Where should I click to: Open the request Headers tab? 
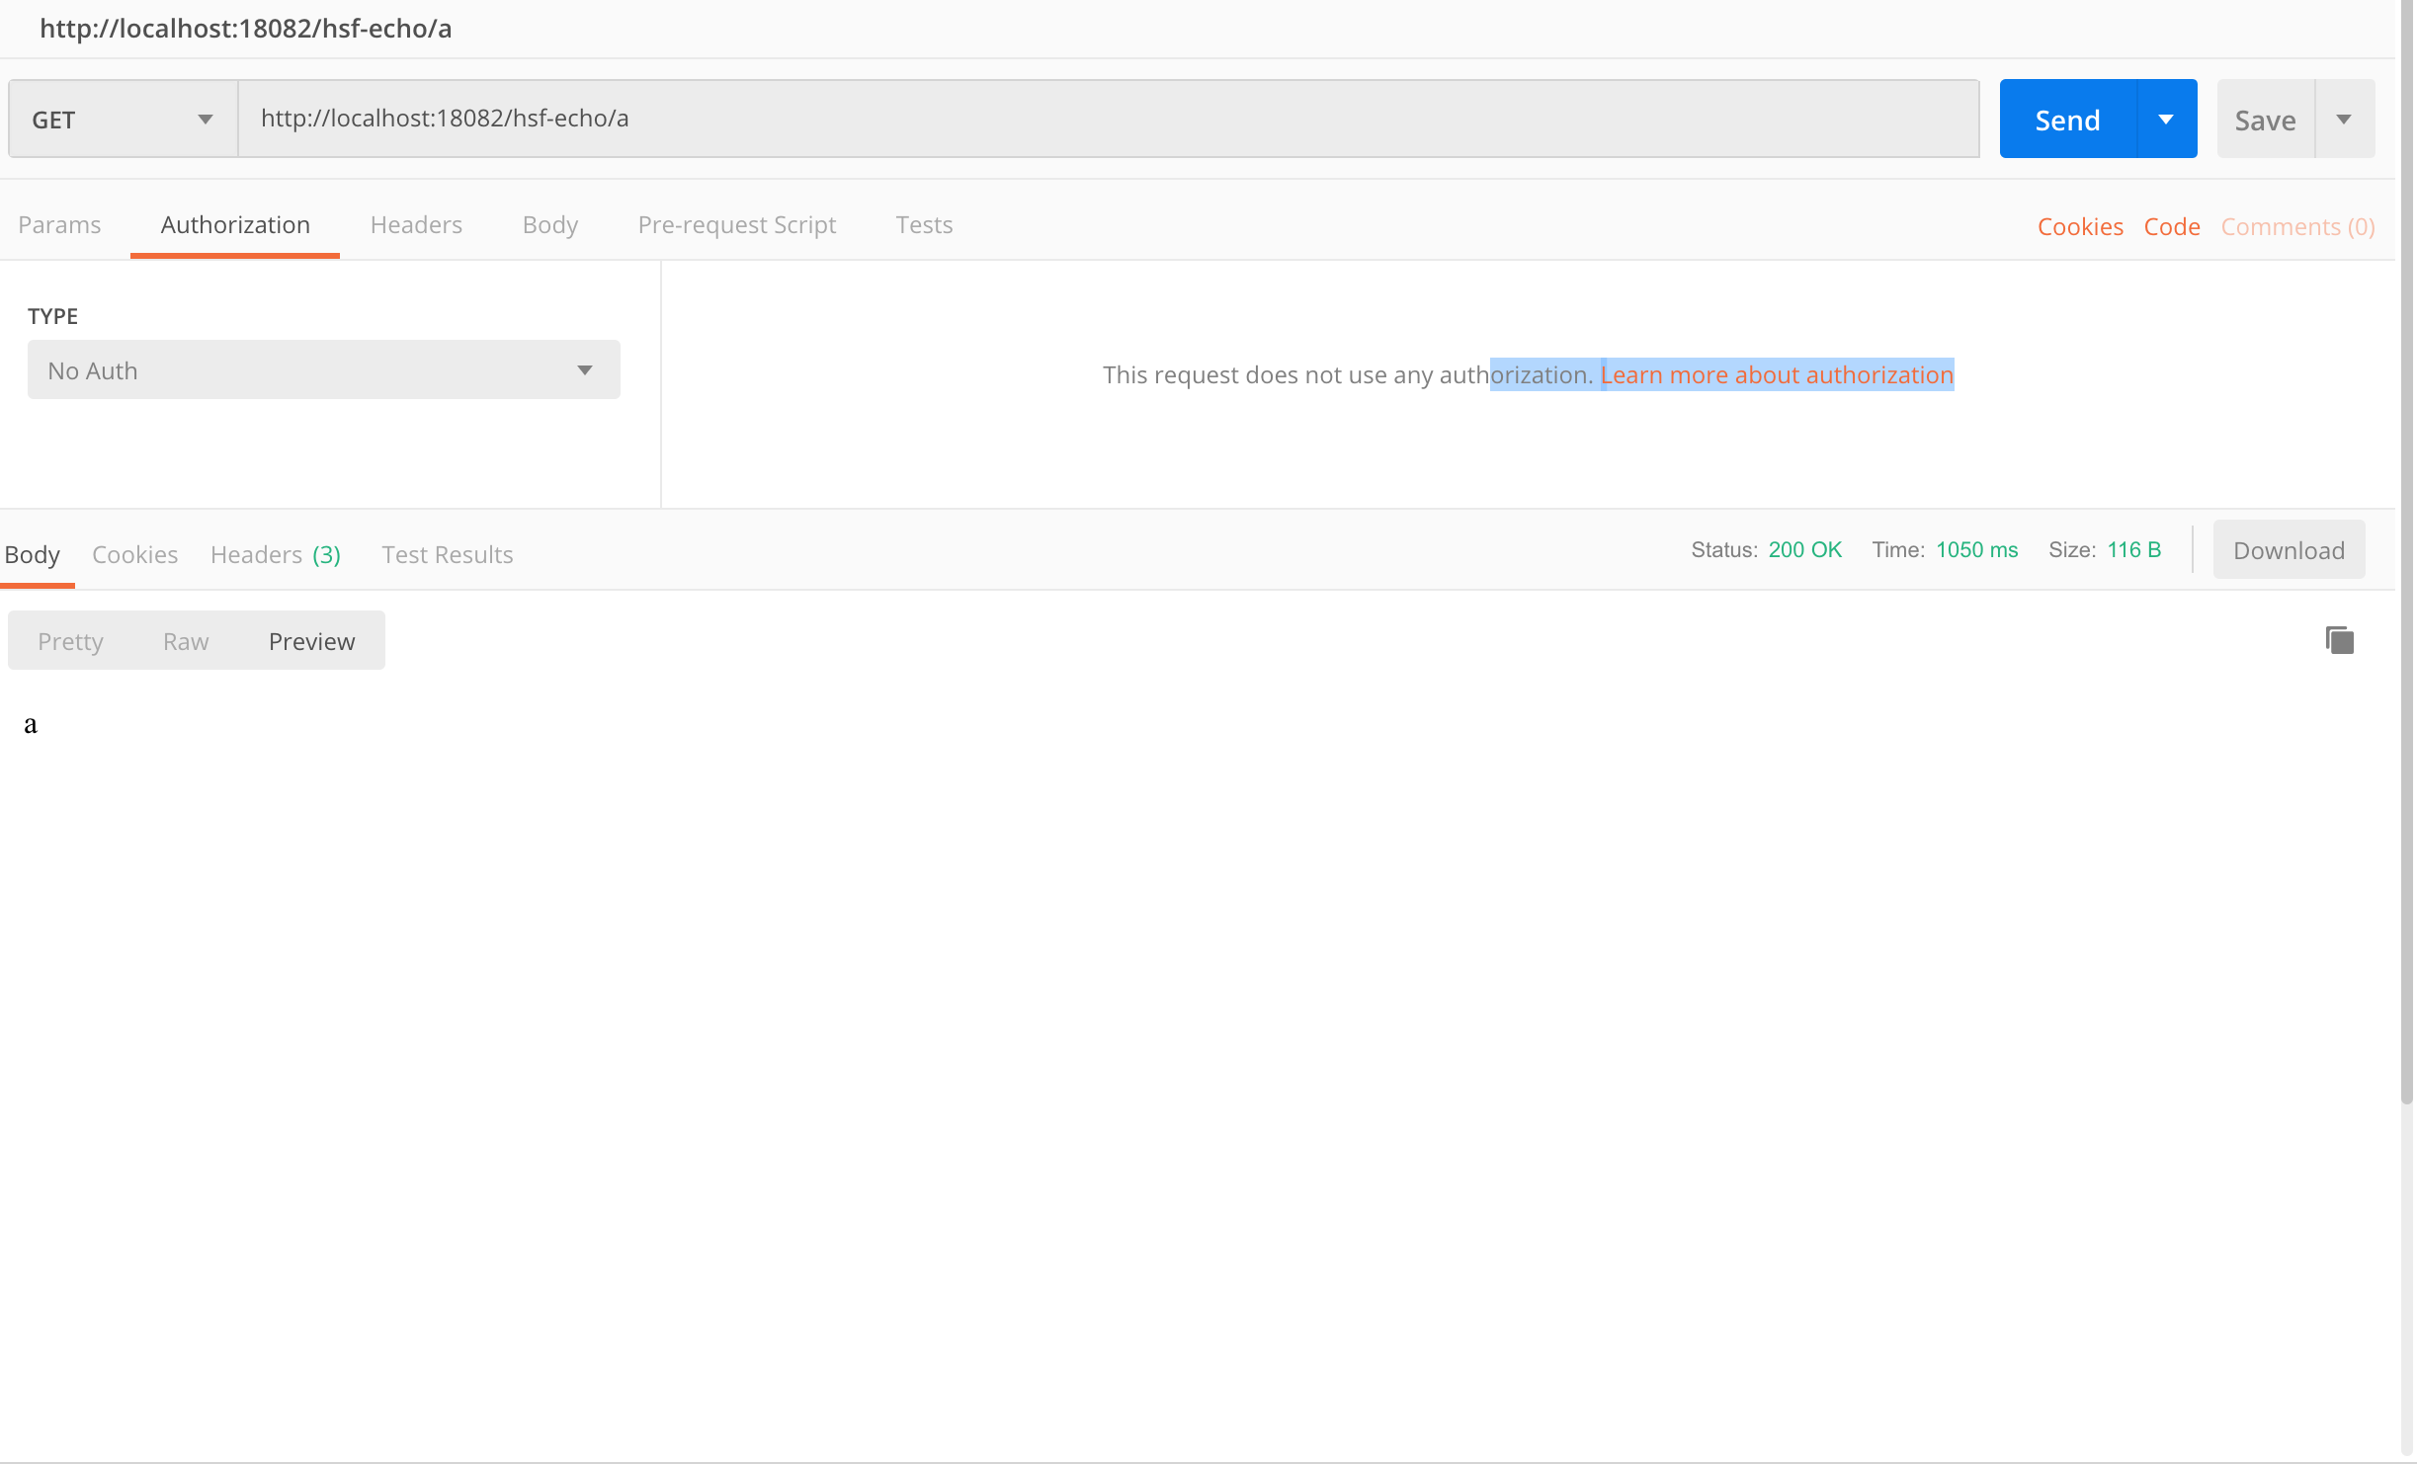pos(416,225)
